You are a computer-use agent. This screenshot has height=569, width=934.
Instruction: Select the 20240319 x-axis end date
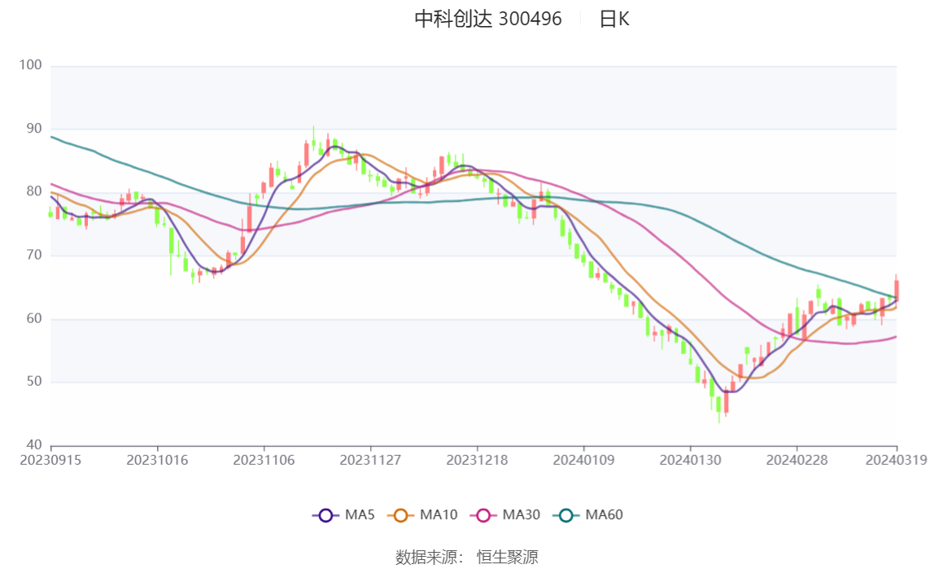point(897,461)
